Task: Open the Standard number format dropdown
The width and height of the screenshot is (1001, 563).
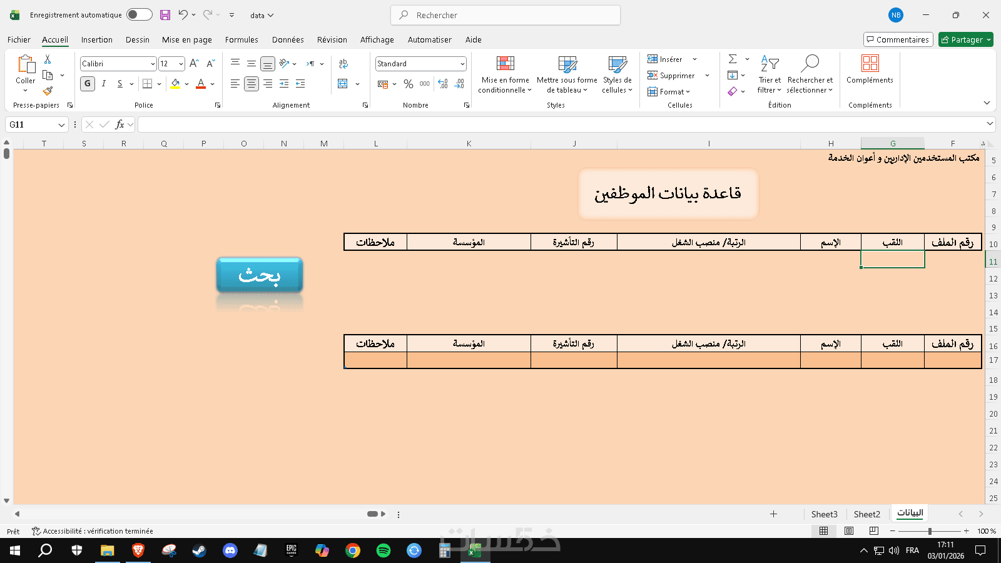Action: click(462, 64)
